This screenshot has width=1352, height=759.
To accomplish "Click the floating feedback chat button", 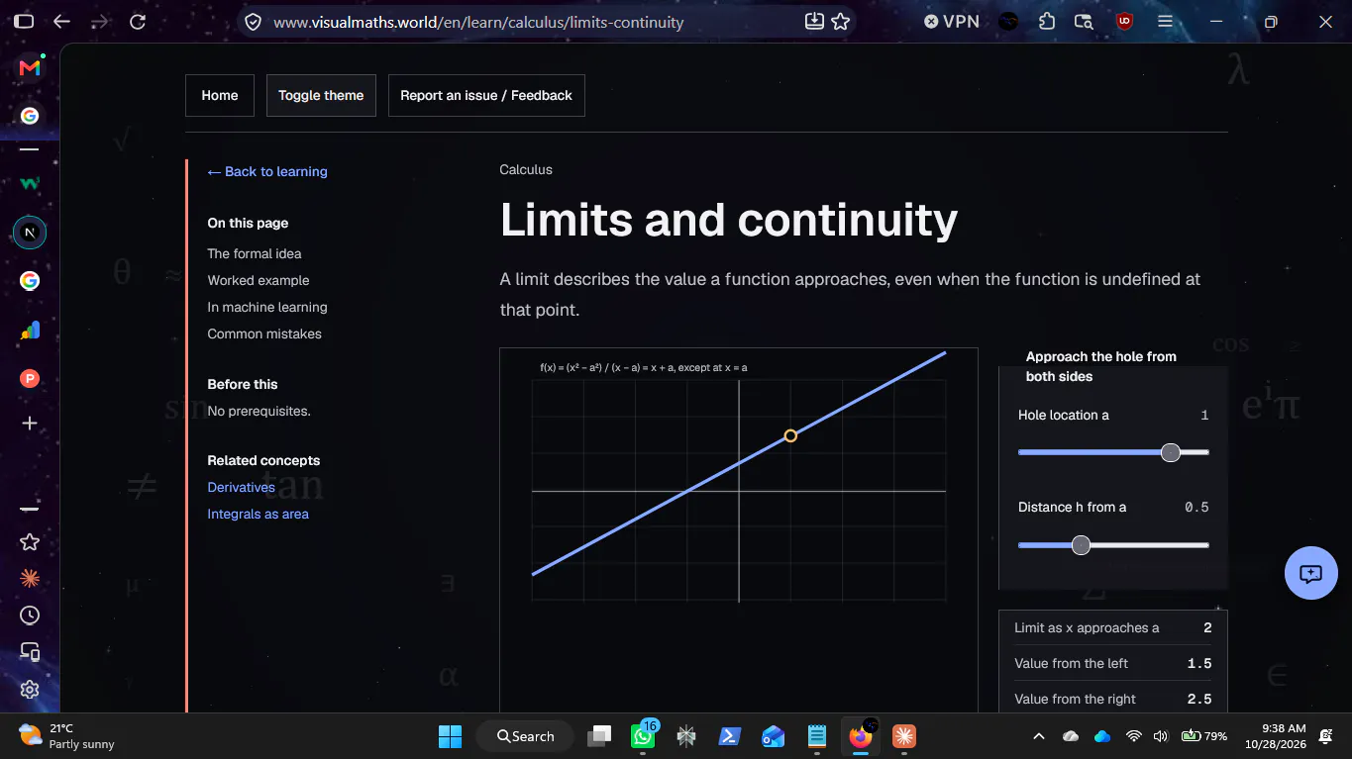I will [x=1311, y=573].
